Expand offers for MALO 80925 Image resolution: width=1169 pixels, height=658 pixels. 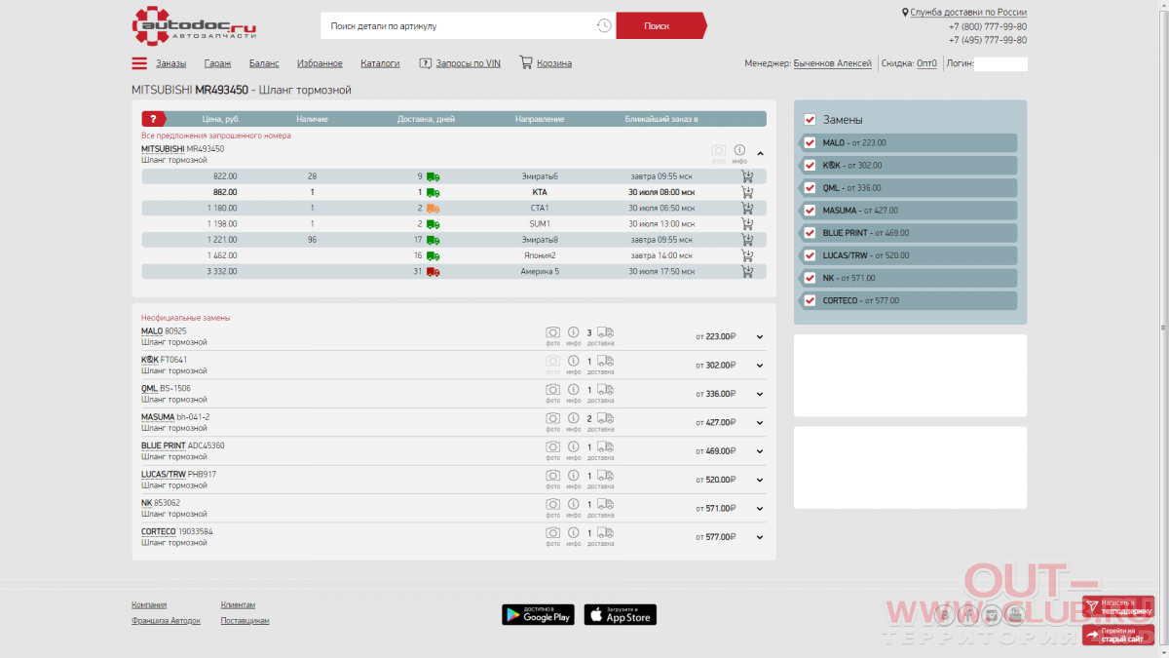tap(760, 337)
